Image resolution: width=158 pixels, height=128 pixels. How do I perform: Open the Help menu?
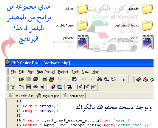(96, 72)
